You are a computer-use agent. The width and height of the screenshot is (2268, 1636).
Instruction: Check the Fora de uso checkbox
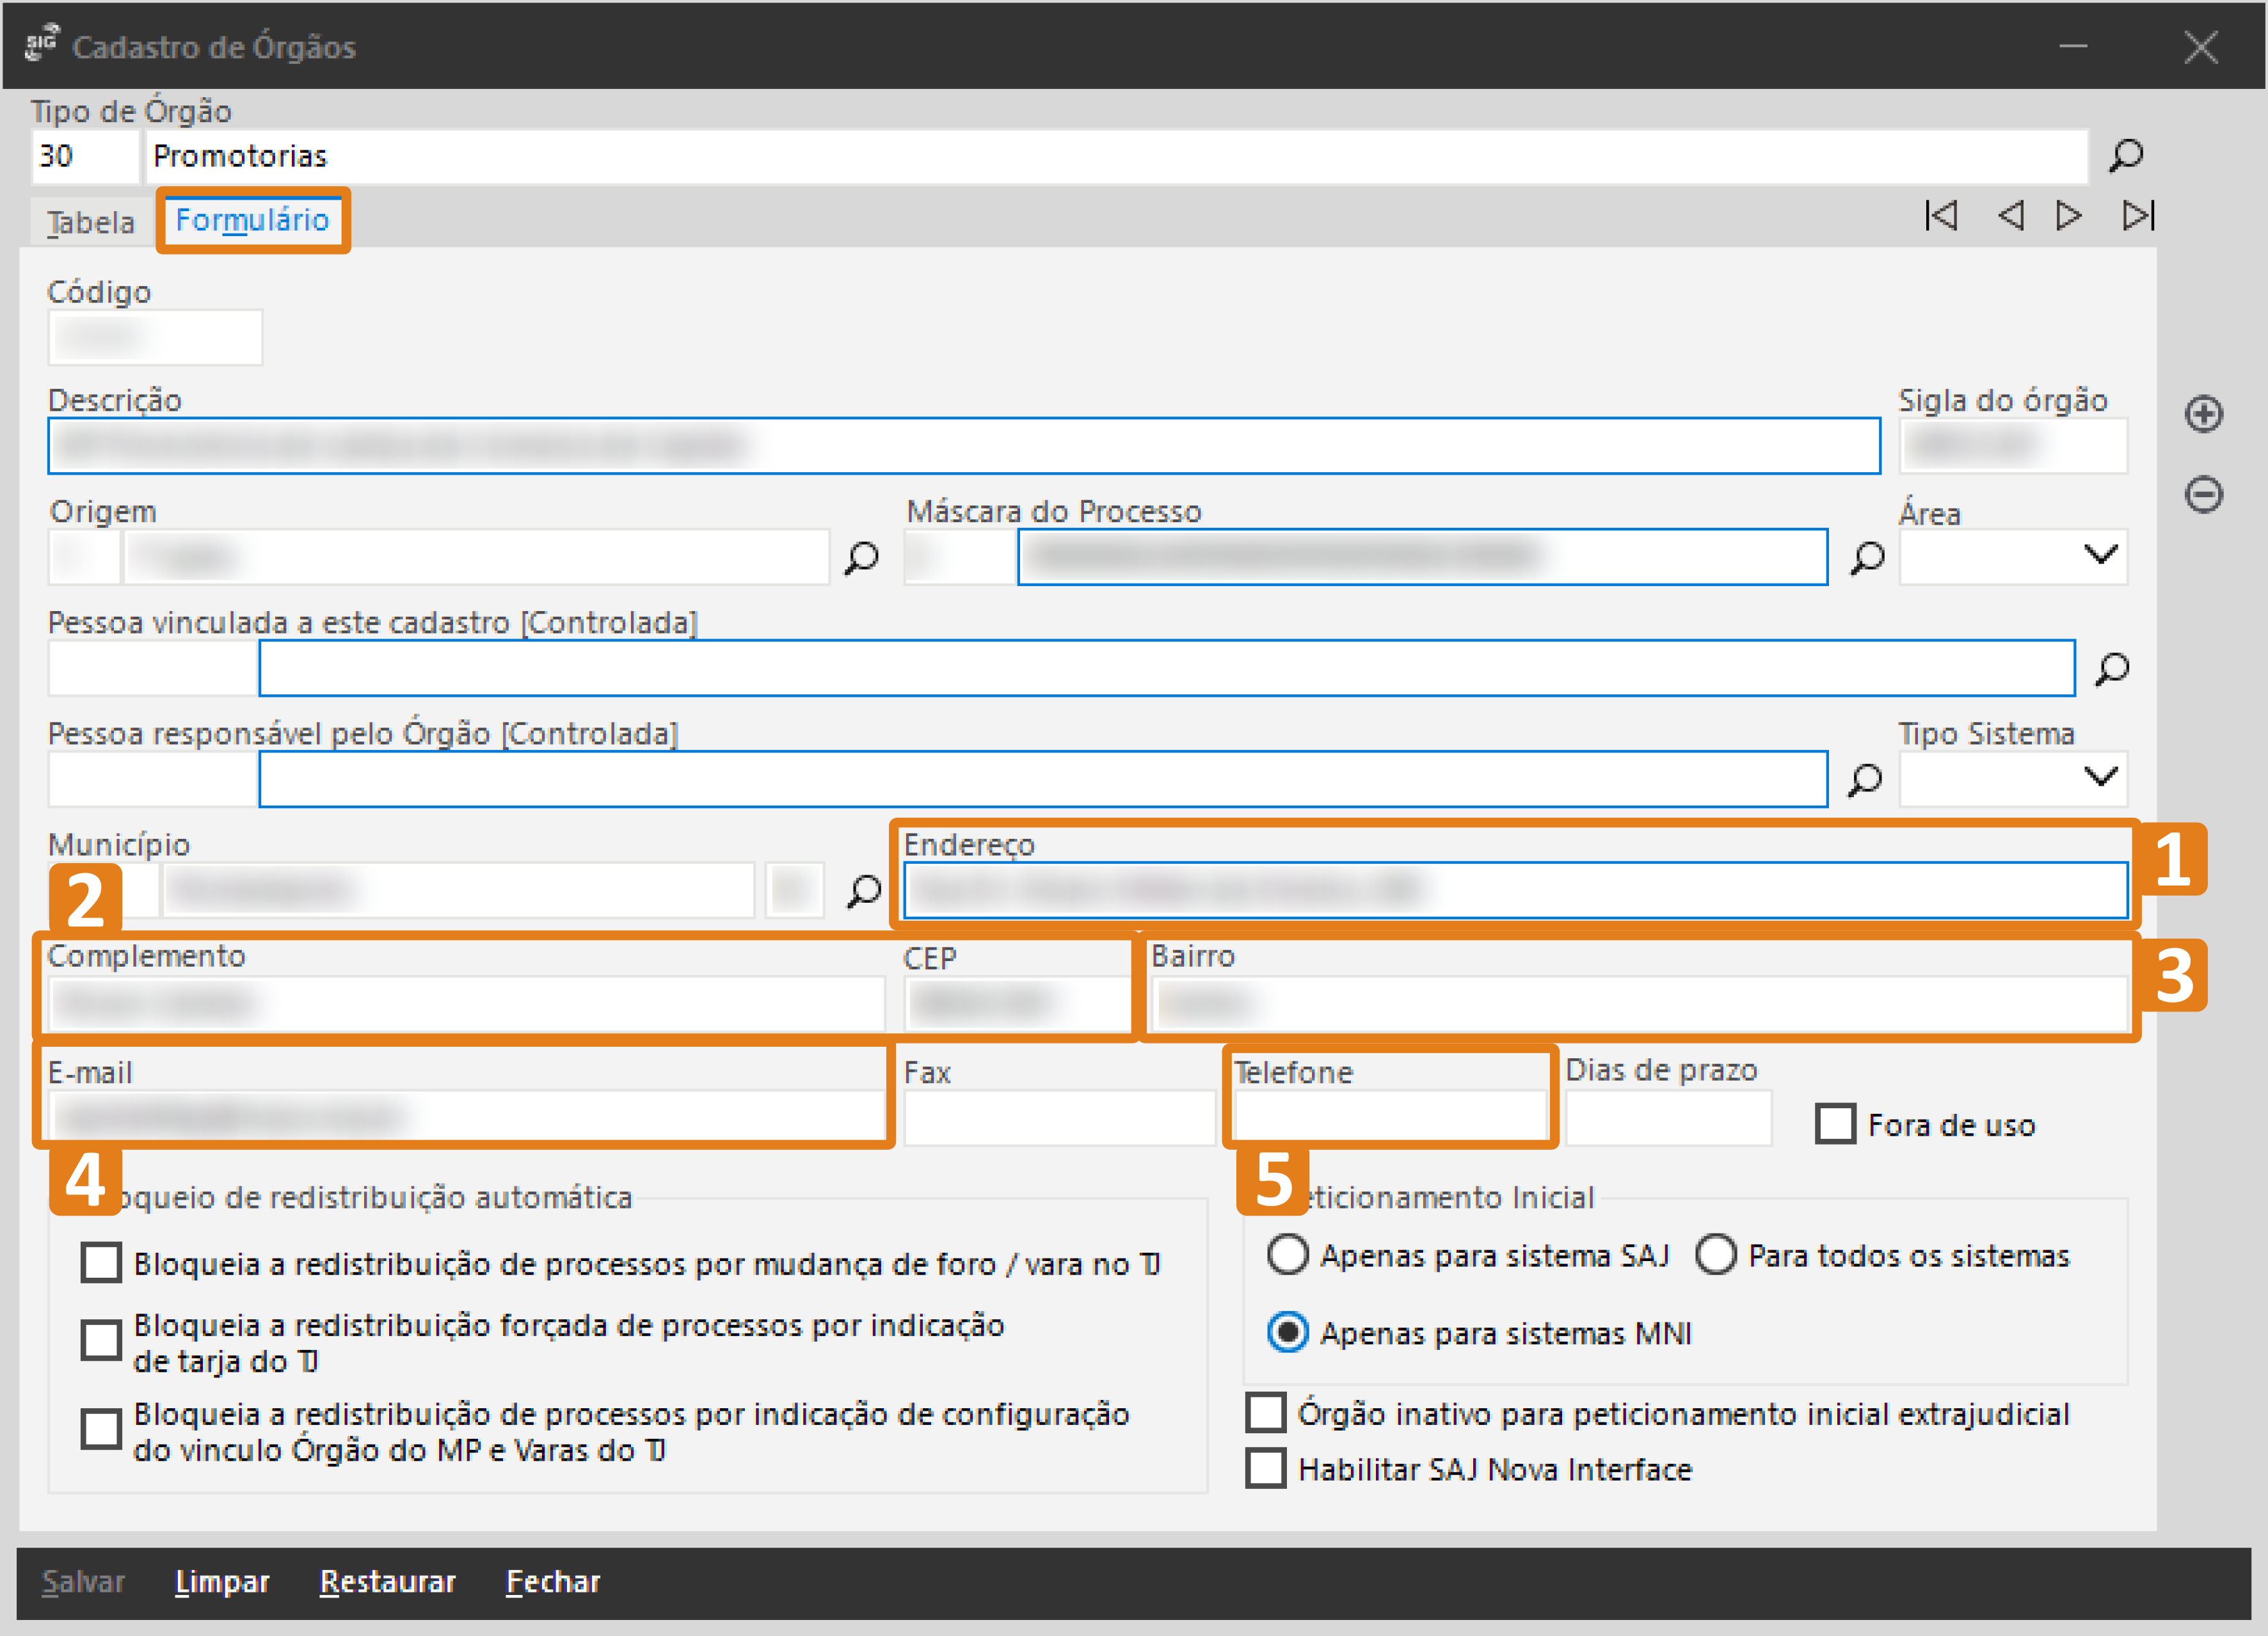(x=1835, y=1124)
